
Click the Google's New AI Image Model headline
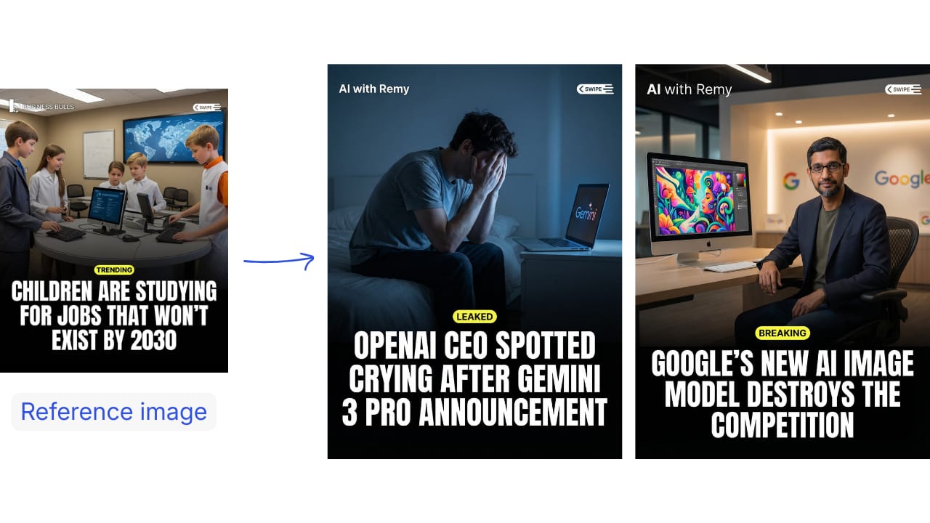[783, 394]
